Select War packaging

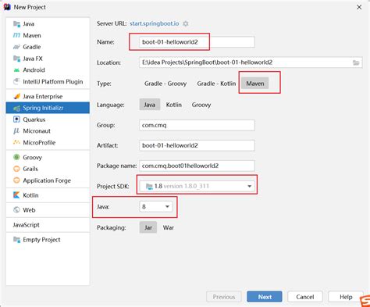(169, 227)
